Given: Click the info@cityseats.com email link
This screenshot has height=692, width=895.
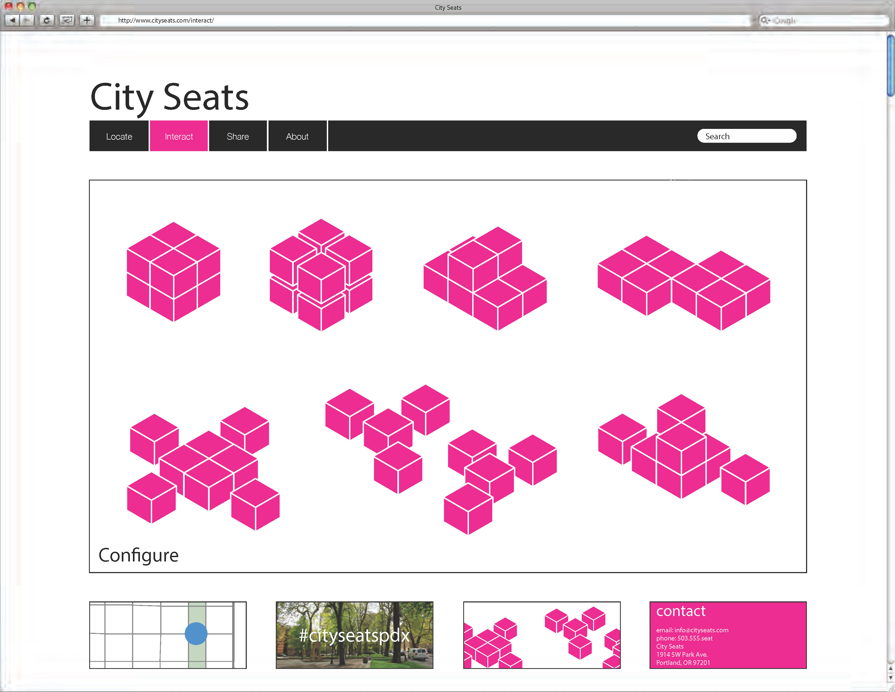Looking at the screenshot, I should click(x=701, y=630).
